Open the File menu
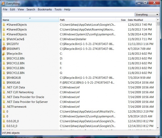 [5, 9]
